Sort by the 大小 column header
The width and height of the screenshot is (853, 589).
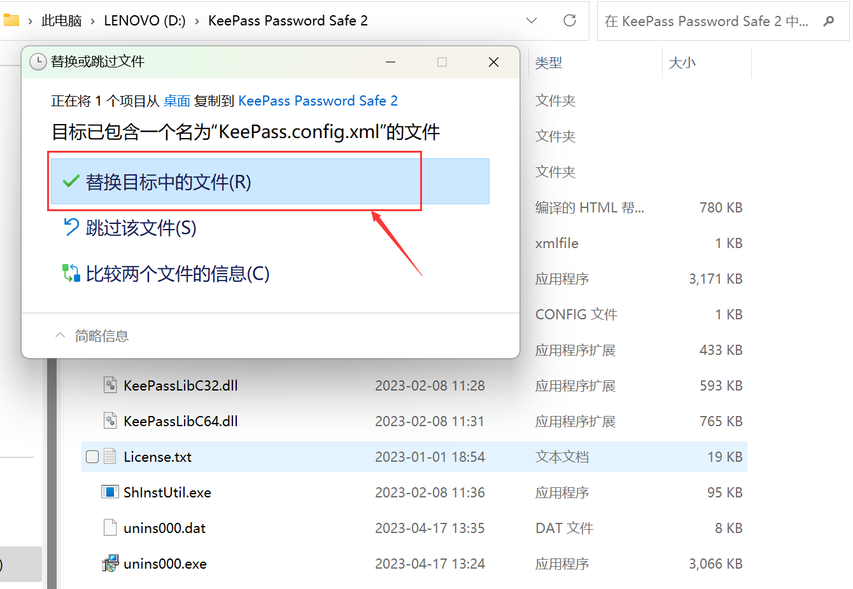tap(682, 62)
